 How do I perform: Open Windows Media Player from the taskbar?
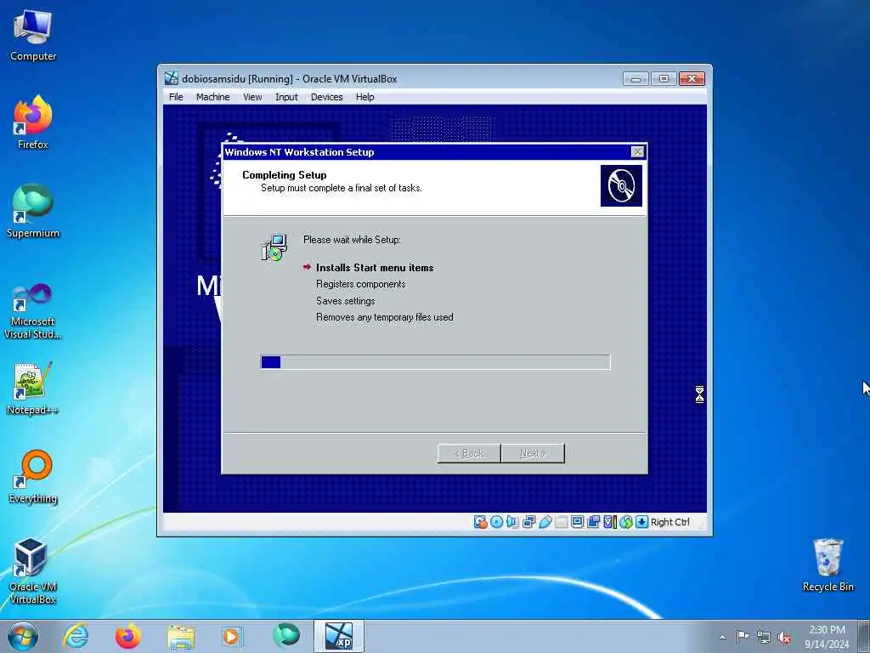(x=233, y=636)
